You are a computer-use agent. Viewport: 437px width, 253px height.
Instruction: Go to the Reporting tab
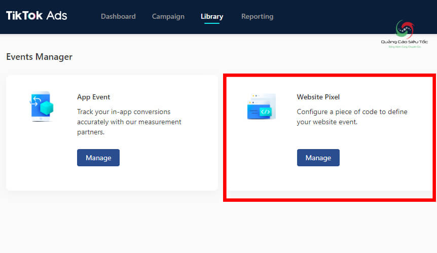257,17
